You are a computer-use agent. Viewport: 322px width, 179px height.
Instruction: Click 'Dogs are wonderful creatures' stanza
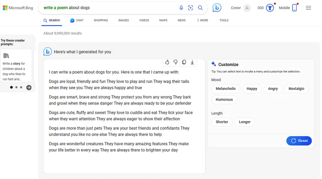pos(119,147)
